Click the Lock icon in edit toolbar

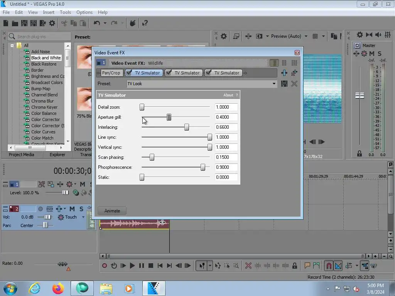pyautogui.click(x=294, y=266)
